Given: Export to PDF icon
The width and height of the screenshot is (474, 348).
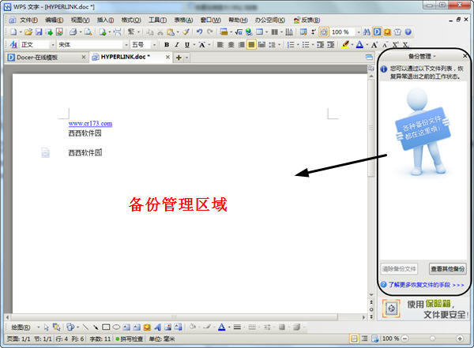Looking at the screenshot, I should tap(59, 32).
